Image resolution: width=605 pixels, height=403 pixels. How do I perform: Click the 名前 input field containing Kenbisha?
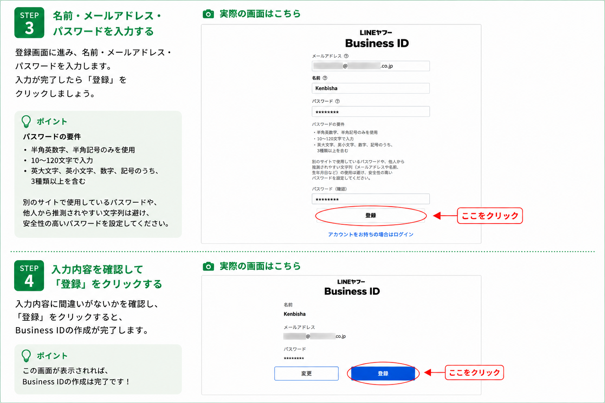tap(371, 88)
